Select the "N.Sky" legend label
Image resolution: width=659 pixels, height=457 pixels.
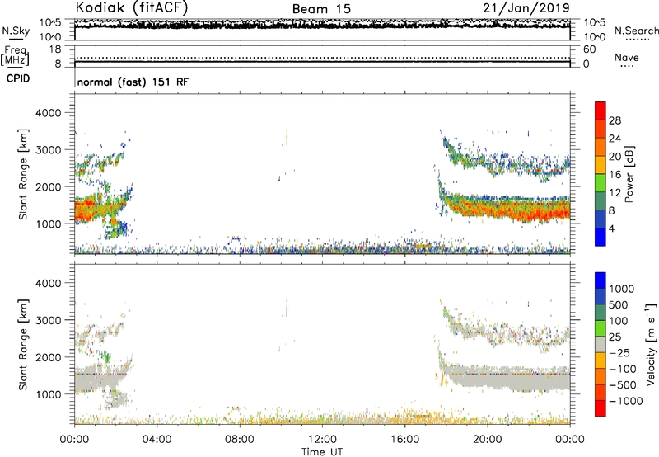[16, 31]
